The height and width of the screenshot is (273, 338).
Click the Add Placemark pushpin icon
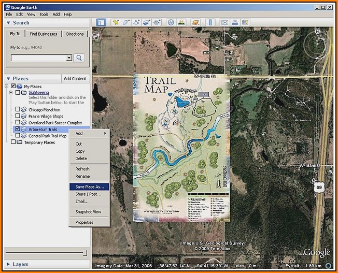click(115, 22)
